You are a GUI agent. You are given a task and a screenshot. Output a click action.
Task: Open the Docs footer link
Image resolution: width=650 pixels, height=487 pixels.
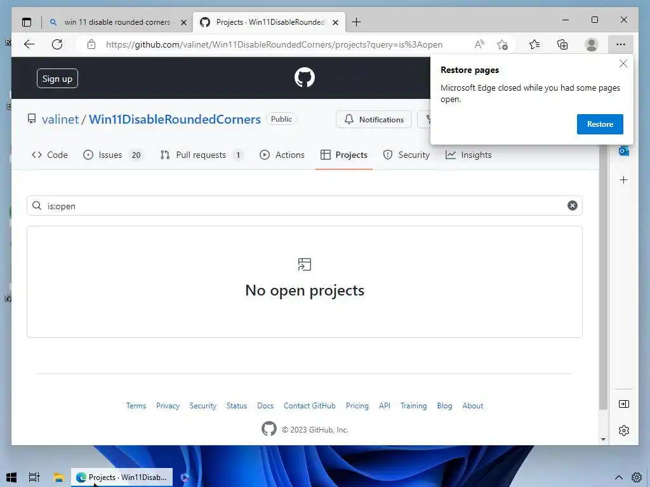(x=265, y=405)
